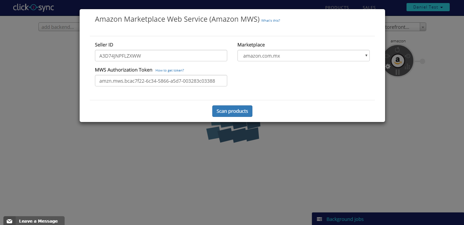Click the inbound arrow icon right of the amazon logo
This screenshot has height=225, width=464.
click(x=407, y=56)
